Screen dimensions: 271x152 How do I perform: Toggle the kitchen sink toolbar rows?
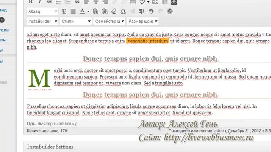(165, 2)
